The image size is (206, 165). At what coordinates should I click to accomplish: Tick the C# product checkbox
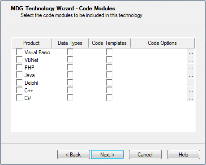(x=19, y=98)
